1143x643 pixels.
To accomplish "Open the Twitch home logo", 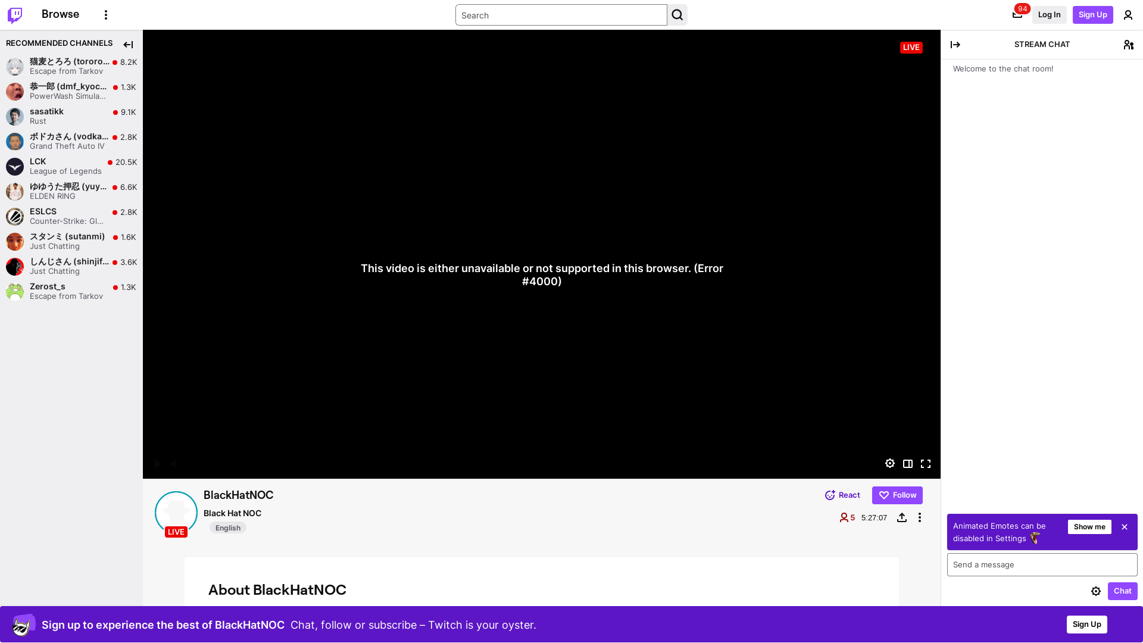I will tap(15, 15).
